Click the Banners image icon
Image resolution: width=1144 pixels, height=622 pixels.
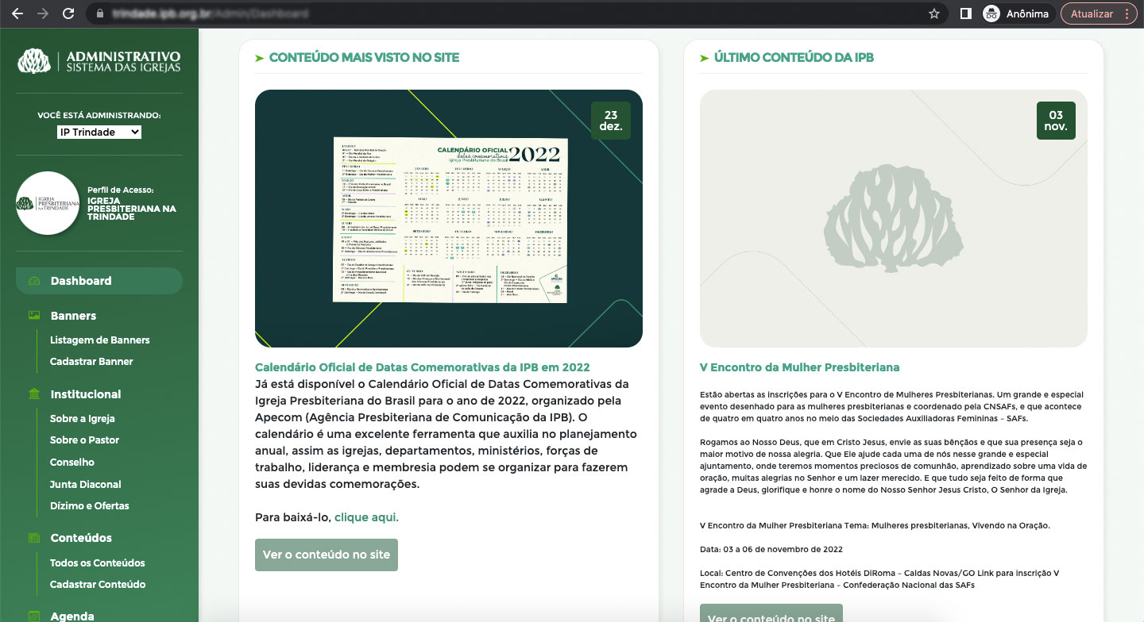pyautogui.click(x=34, y=316)
